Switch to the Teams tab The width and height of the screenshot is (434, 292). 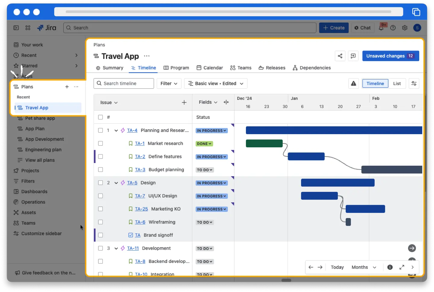coord(241,68)
